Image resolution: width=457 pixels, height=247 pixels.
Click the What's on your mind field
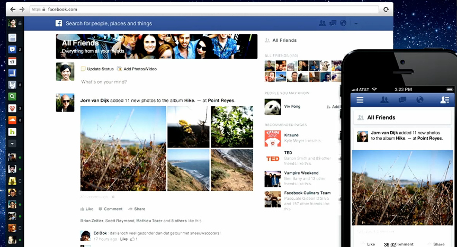[x=167, y=82]
